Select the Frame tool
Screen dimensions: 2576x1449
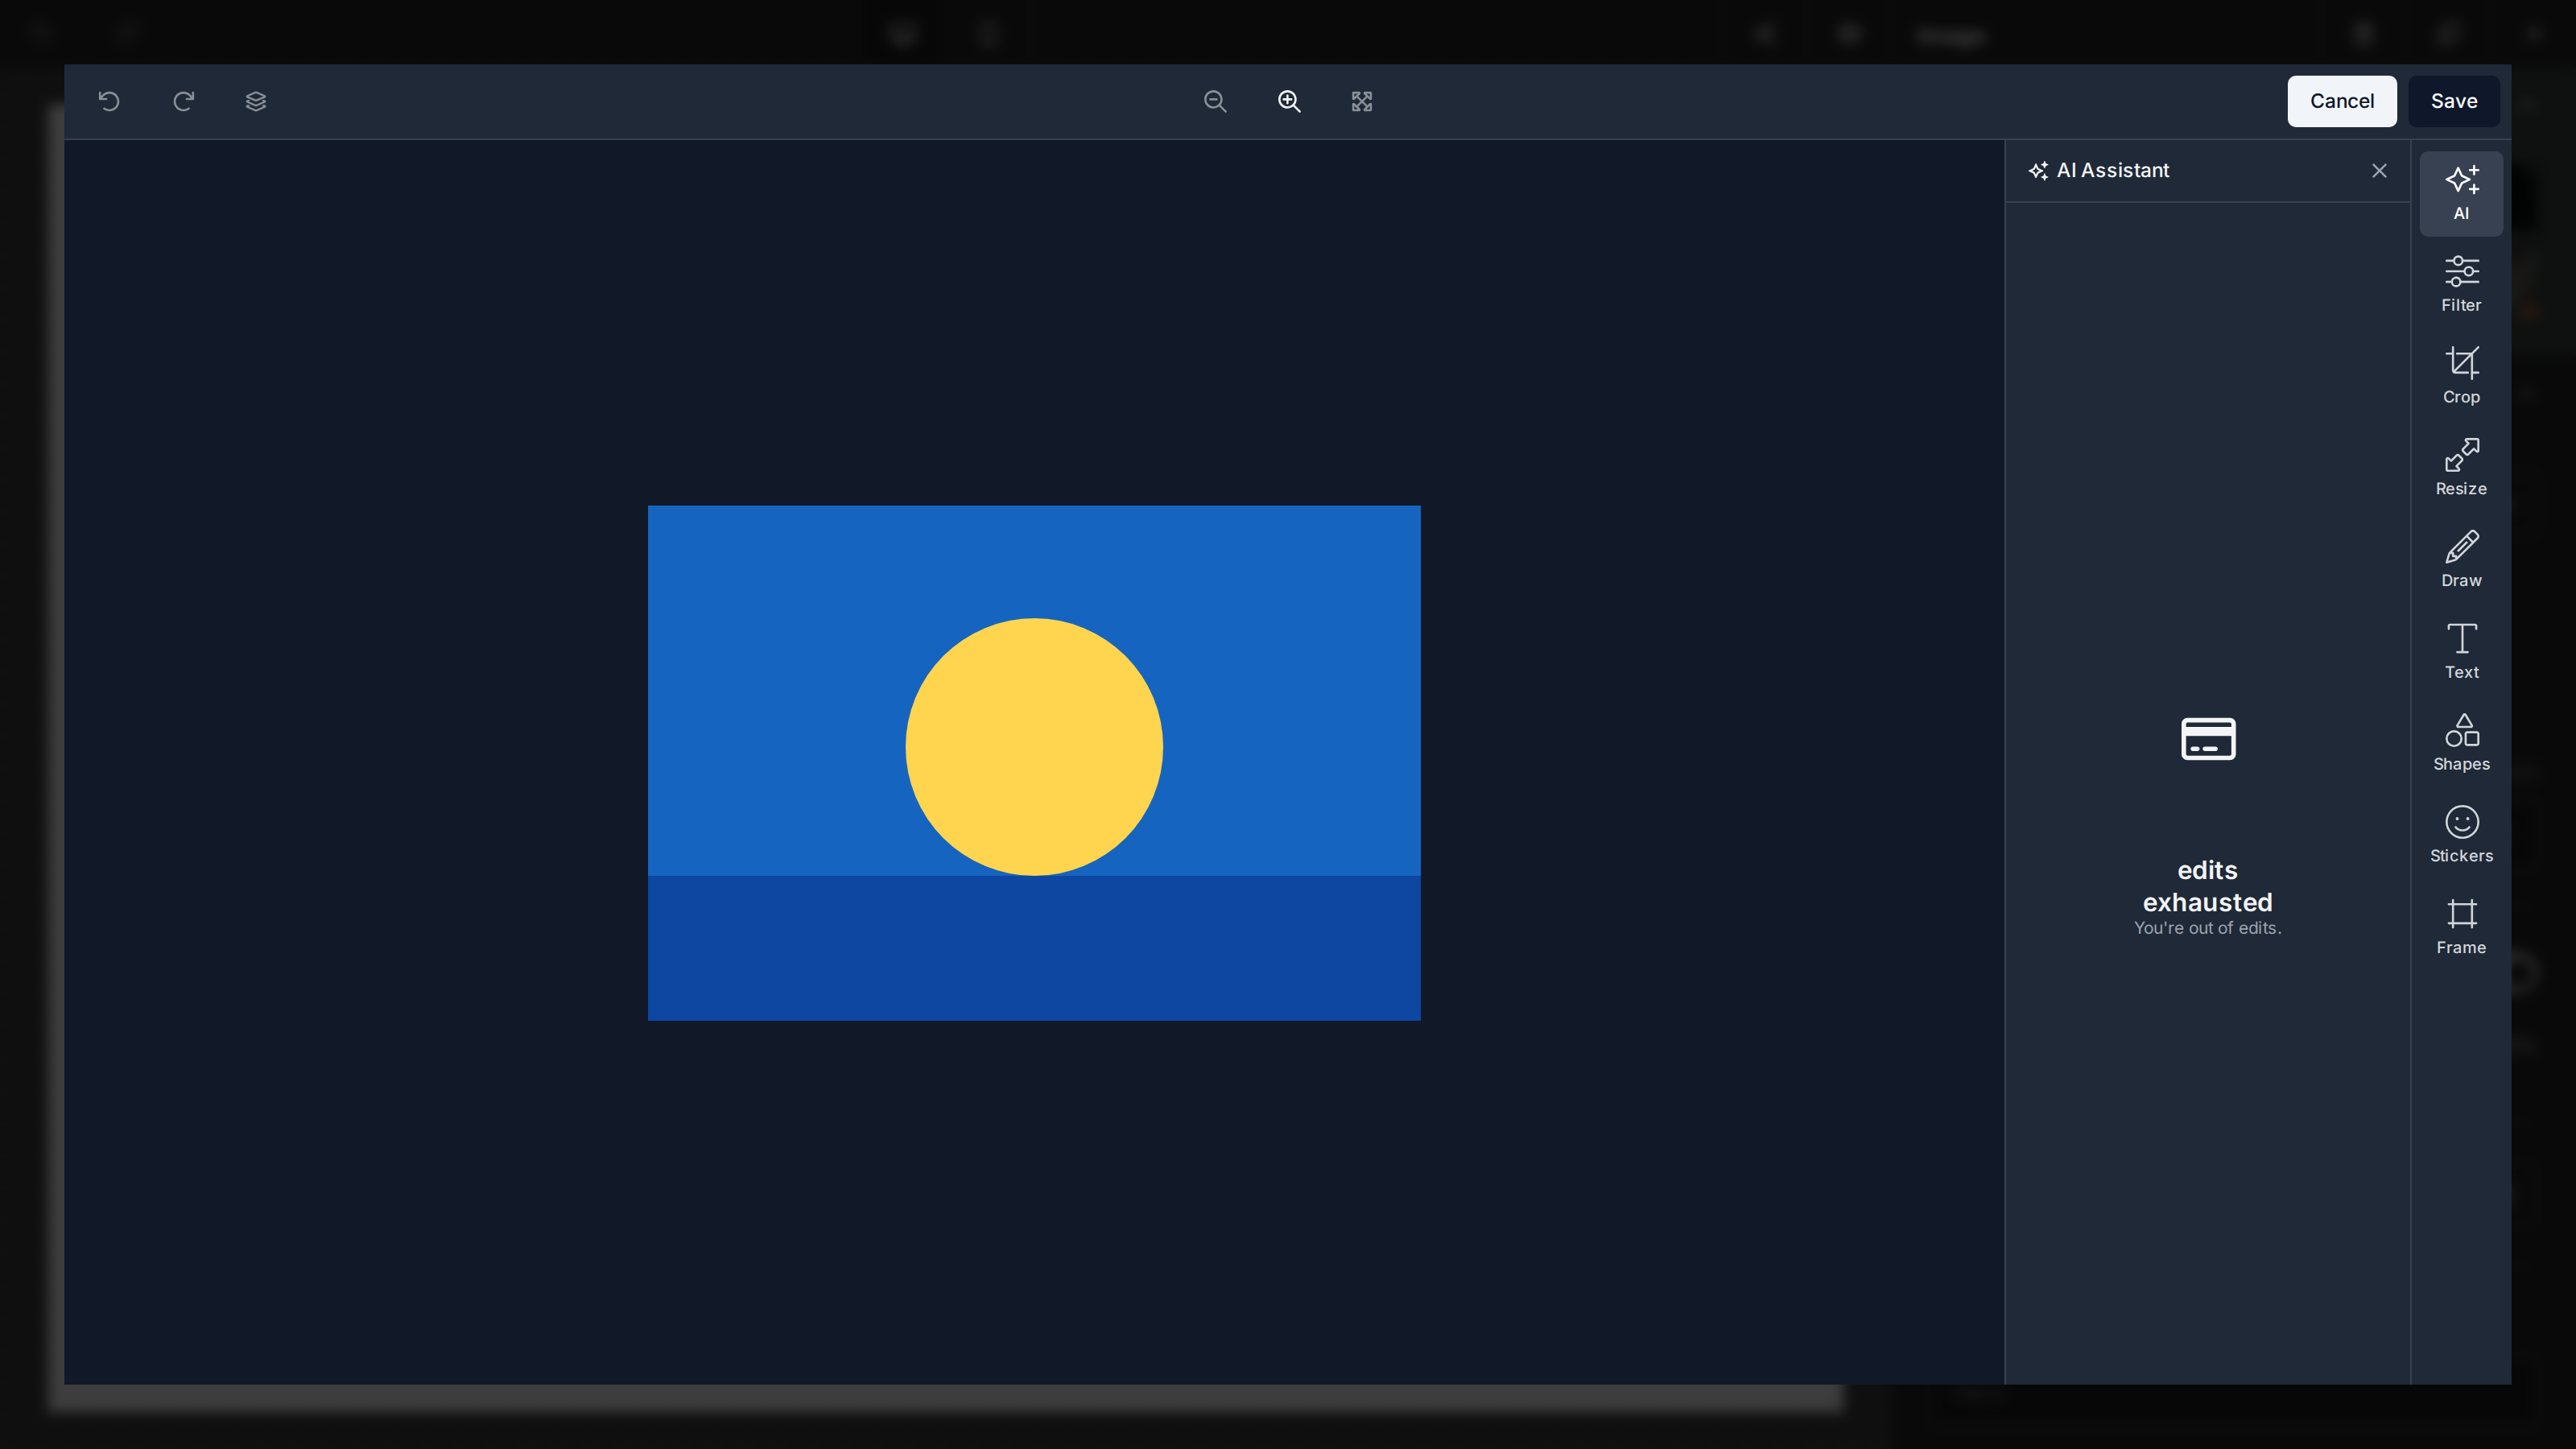[x=2461, y=927]
